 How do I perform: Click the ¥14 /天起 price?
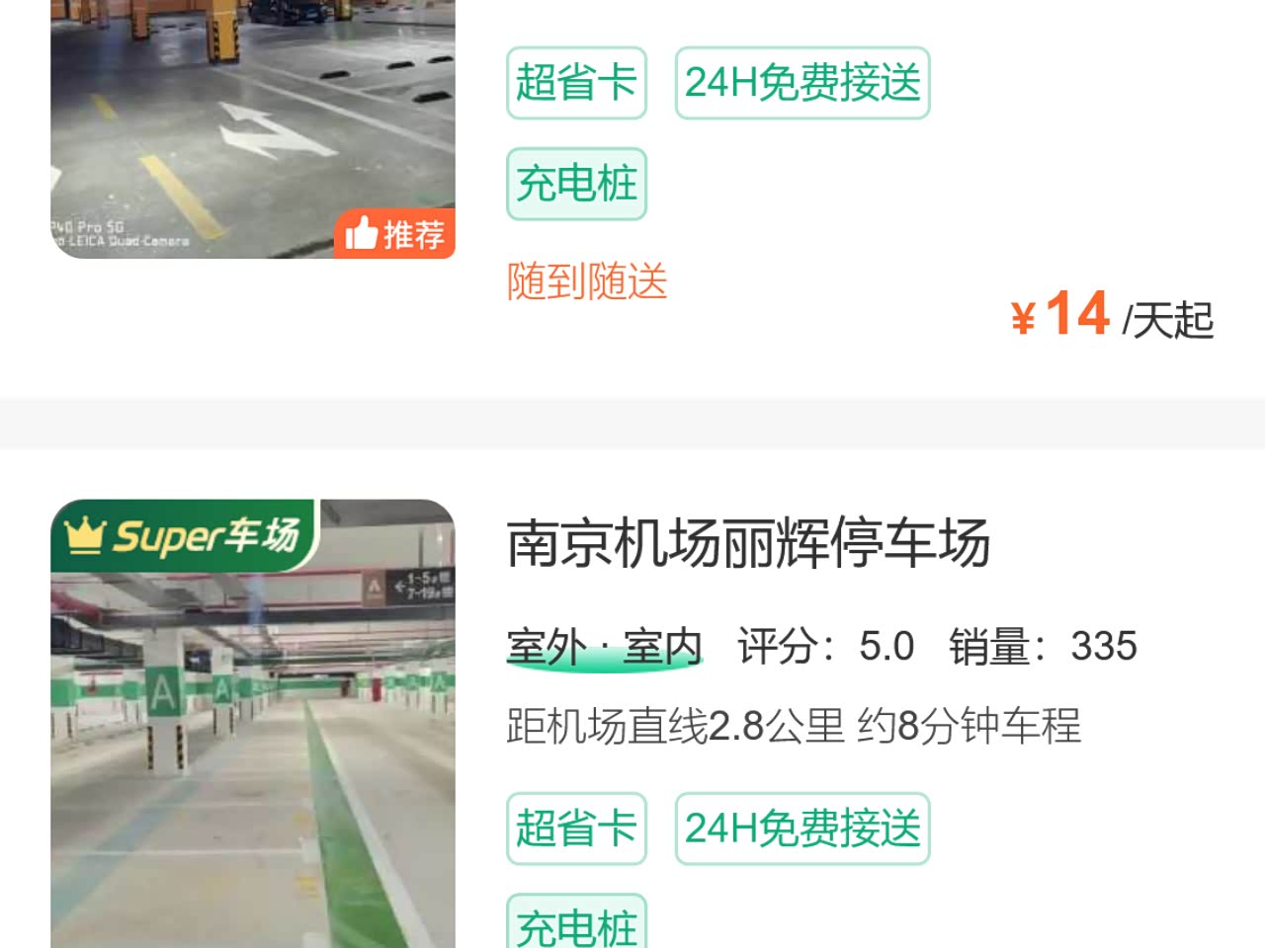pos(1112,315)
